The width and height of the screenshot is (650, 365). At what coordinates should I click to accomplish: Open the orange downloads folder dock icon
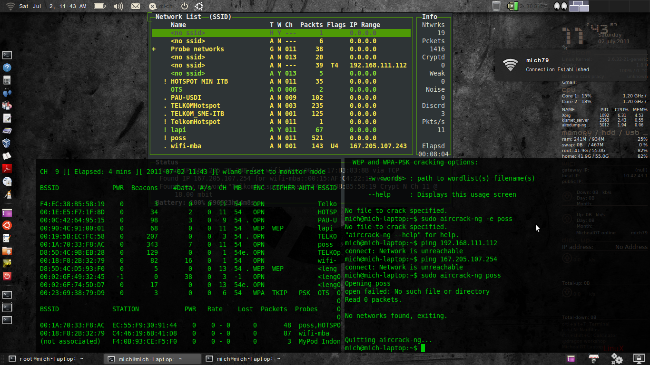[7, 250]
